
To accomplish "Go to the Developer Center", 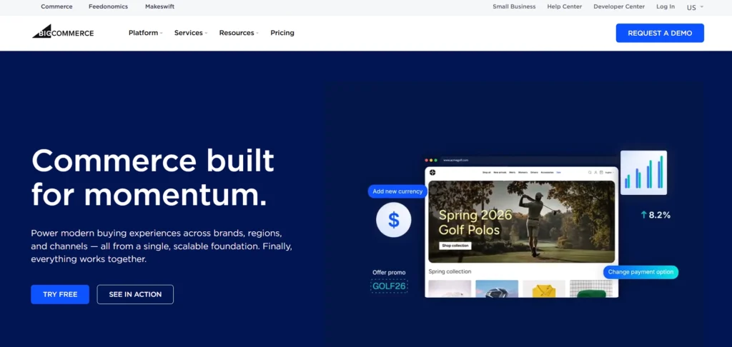I will pyautogui.click(x=619, y=6).
